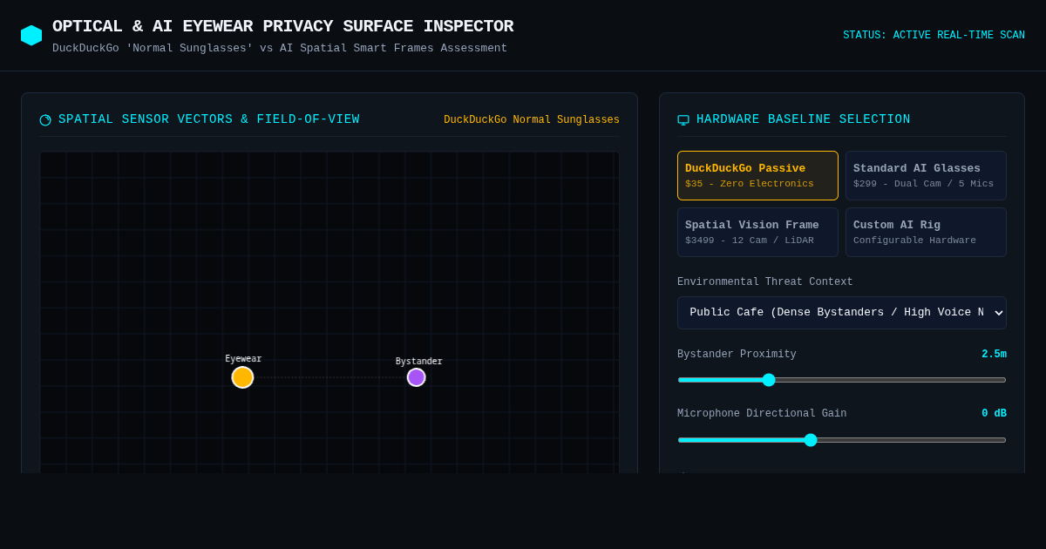Screen dimensions: 1046x549
Task: Click the cyan hexagon app logo
Action: pyautogui.click(x=31, y=36)
